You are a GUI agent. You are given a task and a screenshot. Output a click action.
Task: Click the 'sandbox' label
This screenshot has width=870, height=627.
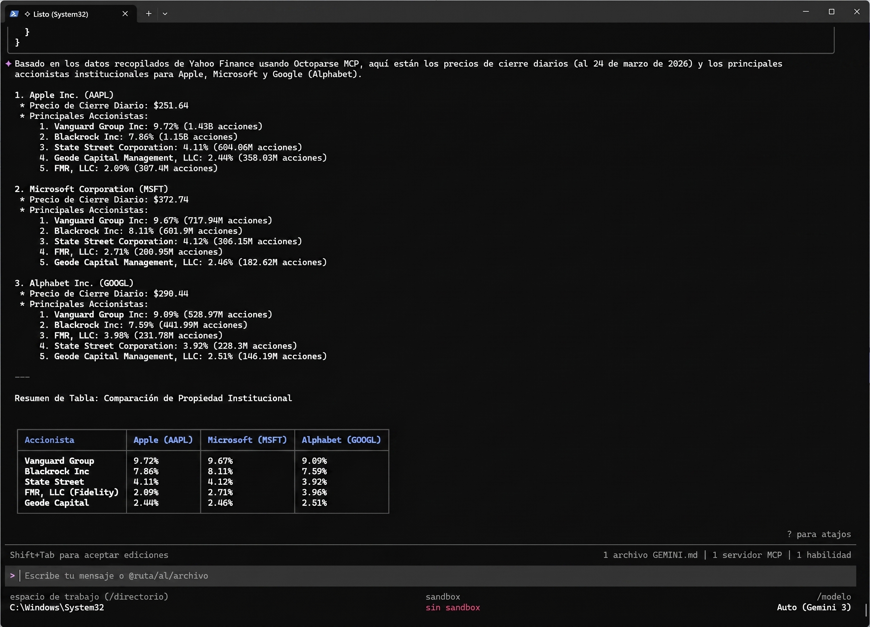click(x=443, y=597)
